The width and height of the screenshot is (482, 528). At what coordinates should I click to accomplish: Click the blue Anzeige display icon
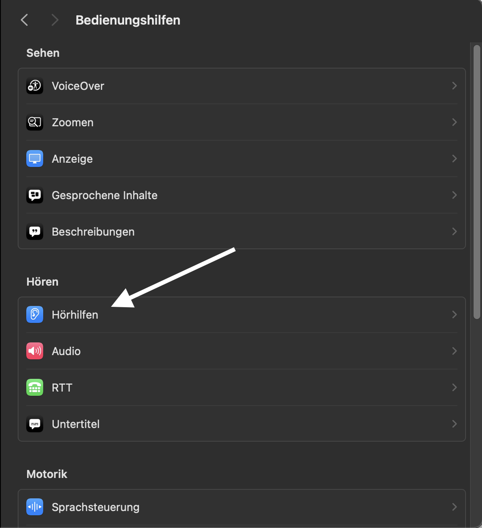point(35,159)
